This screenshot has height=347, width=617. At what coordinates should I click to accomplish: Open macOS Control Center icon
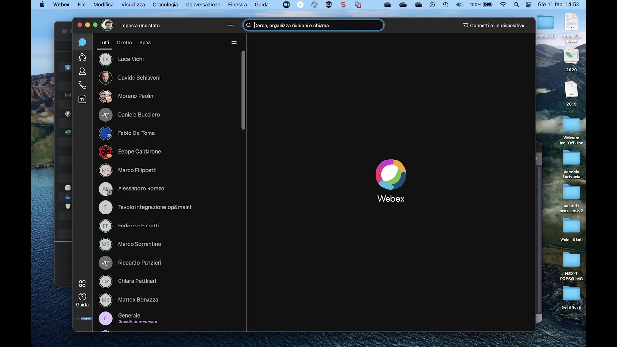tap(529, 4)
